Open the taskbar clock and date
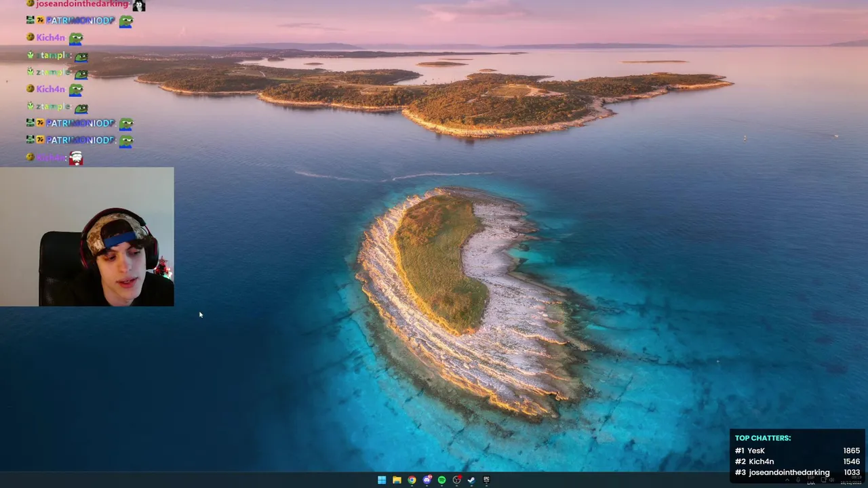This screenshot has height=488, width=868. pyautogui.click(x=850, y=480)
